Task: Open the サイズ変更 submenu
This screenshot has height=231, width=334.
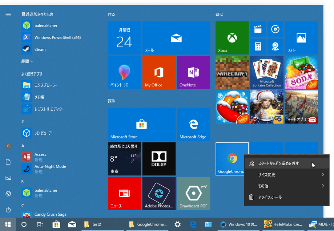Action: [287, 175]
